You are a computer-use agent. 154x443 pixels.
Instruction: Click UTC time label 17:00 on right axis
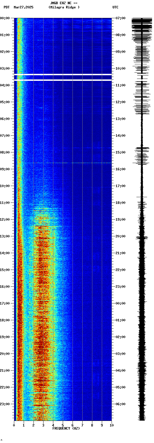pyautogui.click(x=121, y=186)
